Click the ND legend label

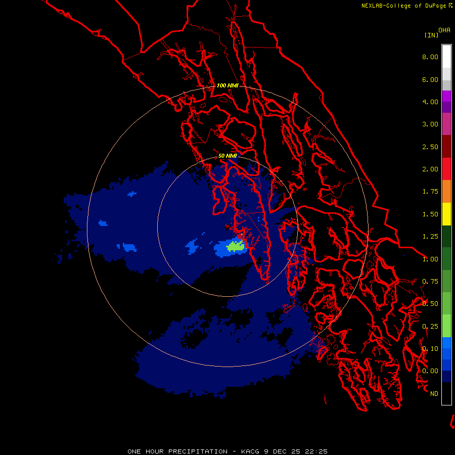pos(434,394)
